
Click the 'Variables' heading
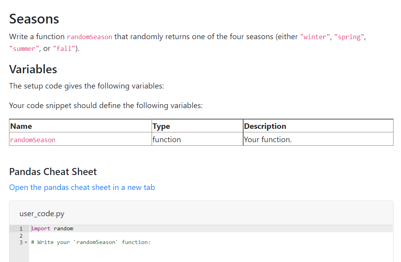coord(33,69)
